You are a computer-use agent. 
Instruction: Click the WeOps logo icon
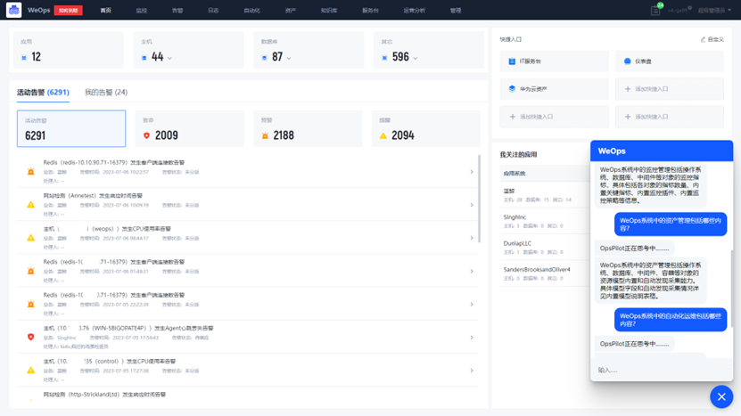click(13, 10)
